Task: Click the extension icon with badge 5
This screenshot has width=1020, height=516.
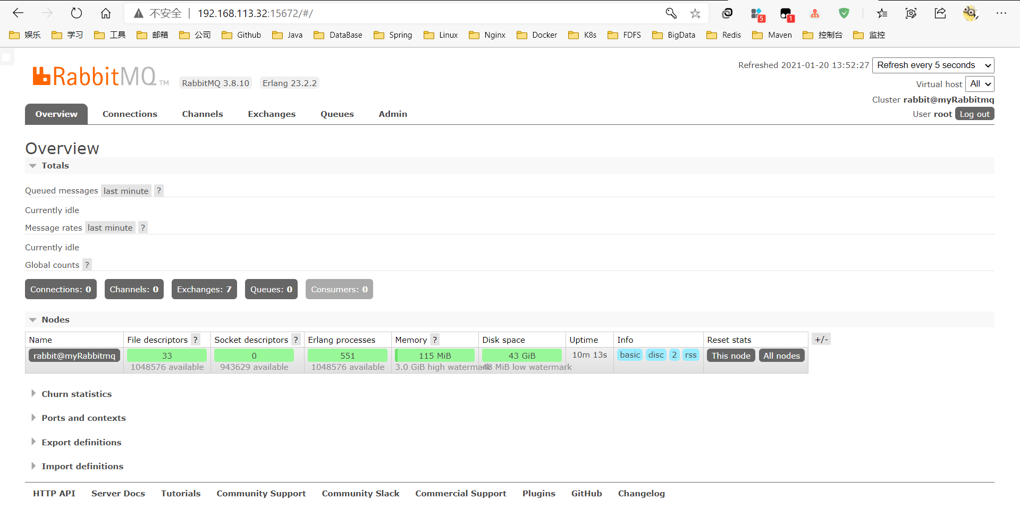Action: (x=757, y=14)
